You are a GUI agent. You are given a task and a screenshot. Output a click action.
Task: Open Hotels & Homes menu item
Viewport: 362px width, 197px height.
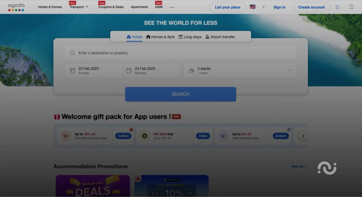click(x=50, y=7)
